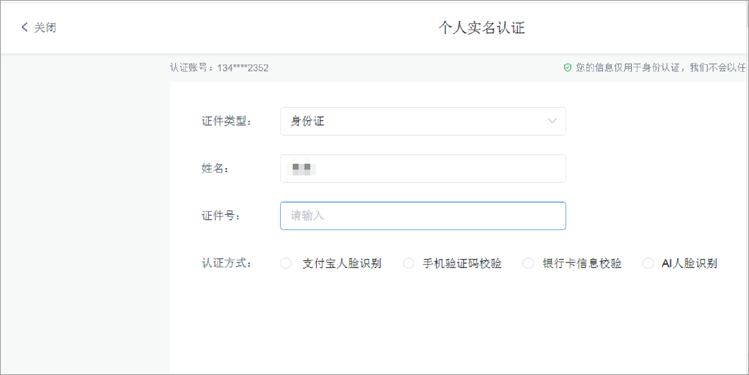Viewport: 749px width, 375px height.
Task: Expand the ID type selector
Action: 423,121
